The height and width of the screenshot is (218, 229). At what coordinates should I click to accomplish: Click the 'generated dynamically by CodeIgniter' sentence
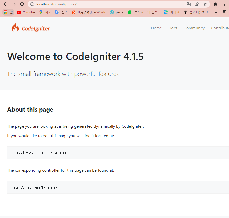tap(75, 126)
